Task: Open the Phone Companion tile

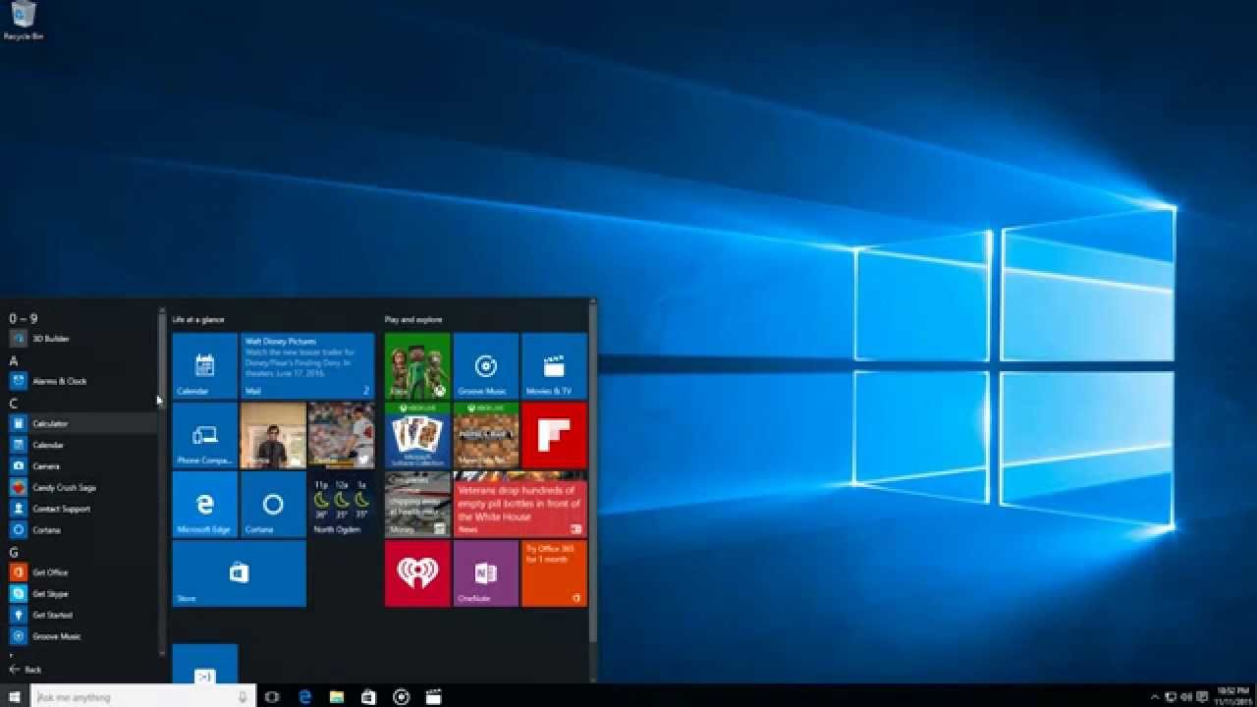Action: pyautogui.click(x=205, y=435)
